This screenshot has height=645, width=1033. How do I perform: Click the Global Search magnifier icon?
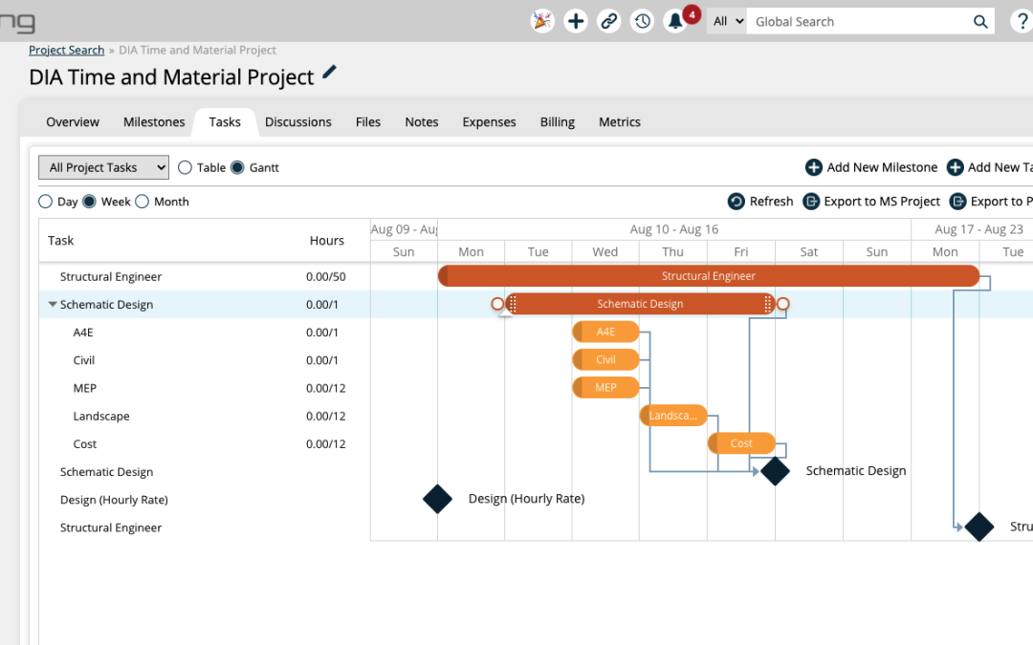pyautogui.click(x=980, y=21)
